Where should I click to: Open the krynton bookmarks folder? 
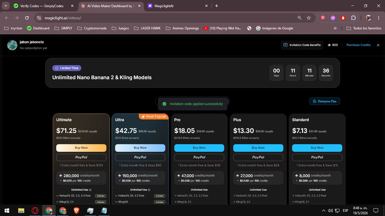tap(13, 28)
